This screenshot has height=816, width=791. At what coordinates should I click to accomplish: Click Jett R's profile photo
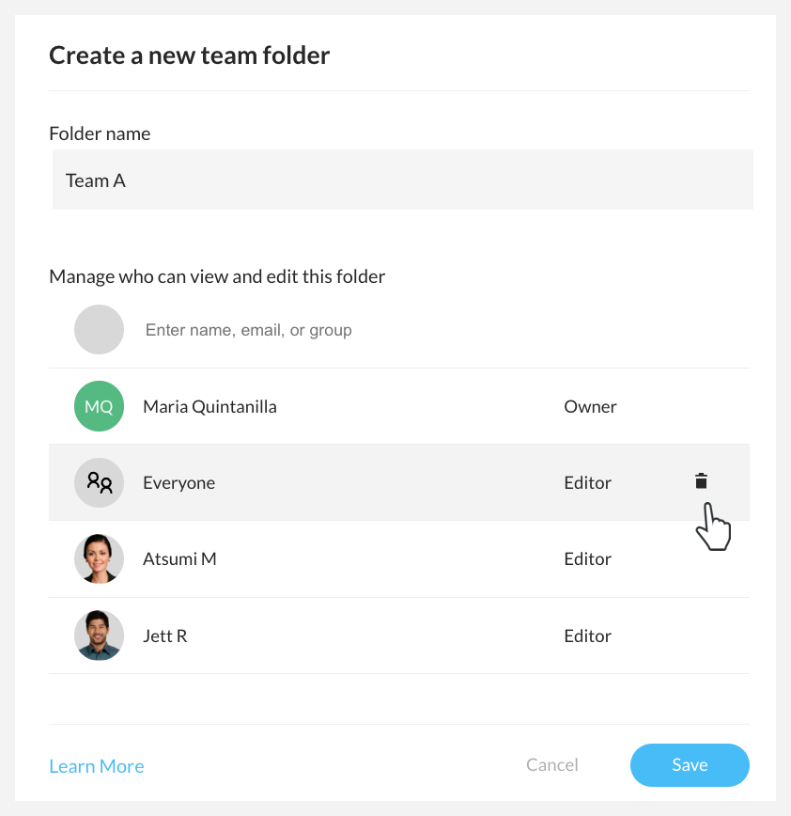pyautogui.click(x=100, y=636)
